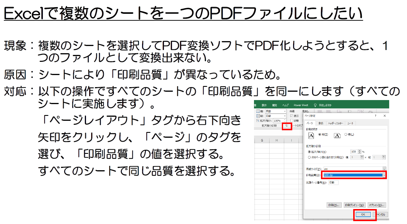Select column I header

[291, 140]
